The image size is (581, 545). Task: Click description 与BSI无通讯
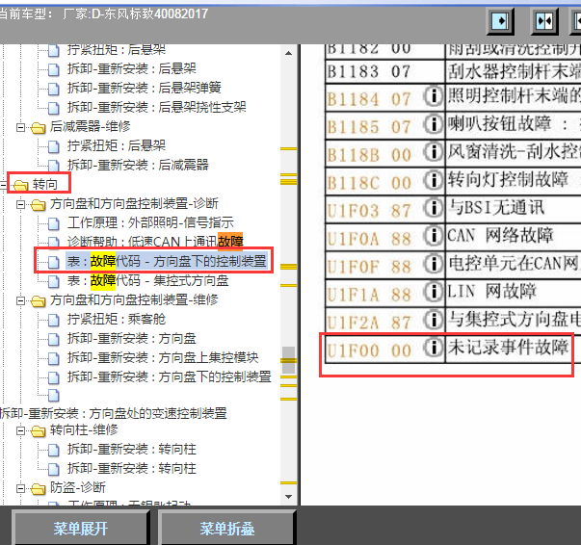(x=496, y=208)
